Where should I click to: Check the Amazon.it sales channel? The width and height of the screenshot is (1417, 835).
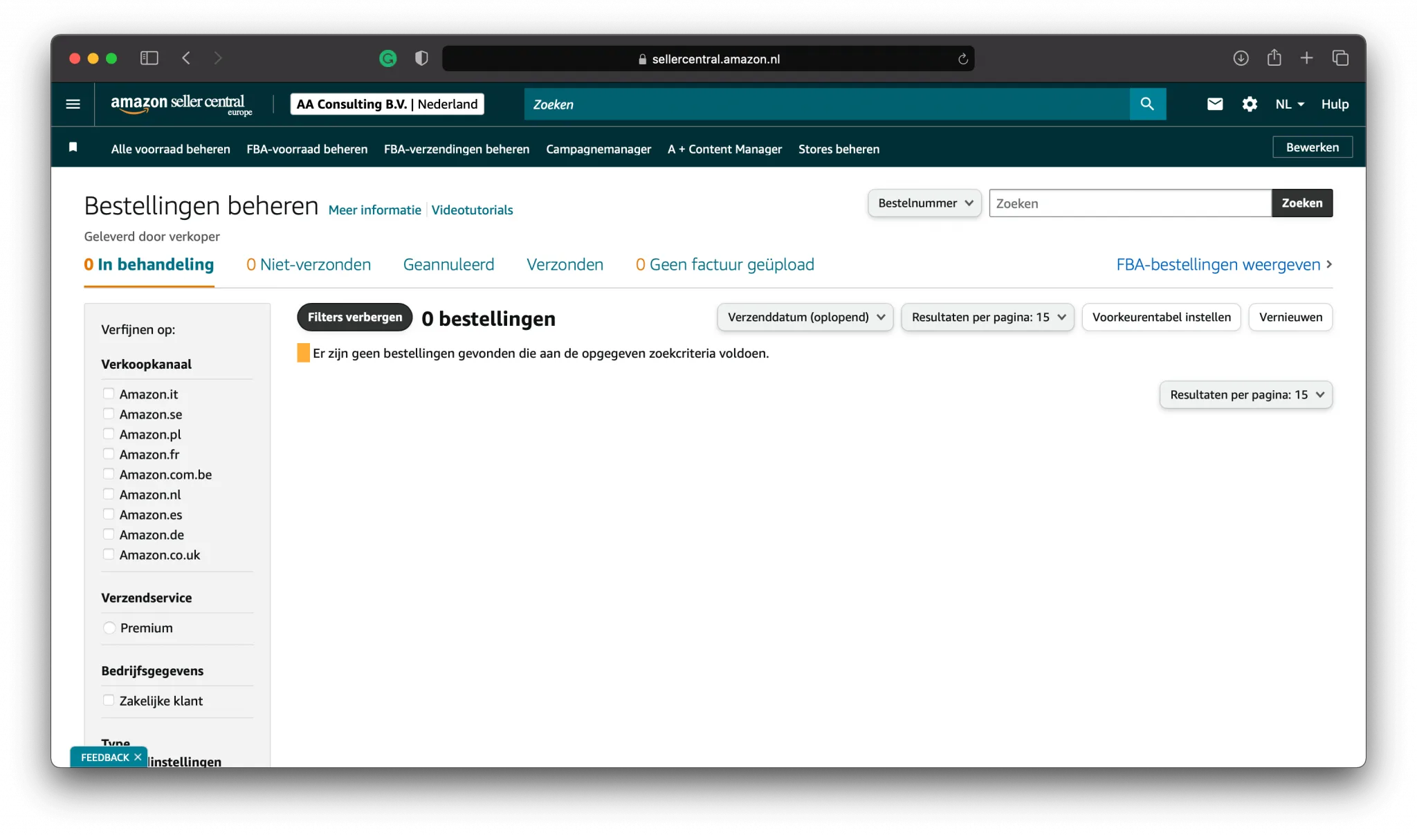pyautogui.click(x=109, y=394)
